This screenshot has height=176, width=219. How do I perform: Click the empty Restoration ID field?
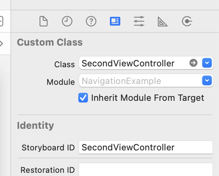point(146,170)
